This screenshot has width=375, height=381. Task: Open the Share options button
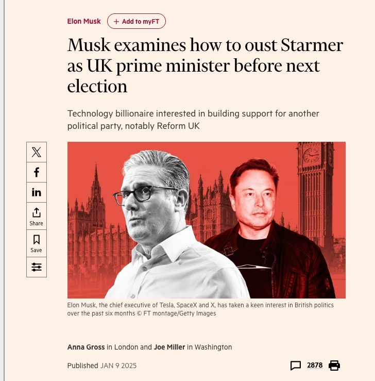pyautogui.click(x=37, y=216)
